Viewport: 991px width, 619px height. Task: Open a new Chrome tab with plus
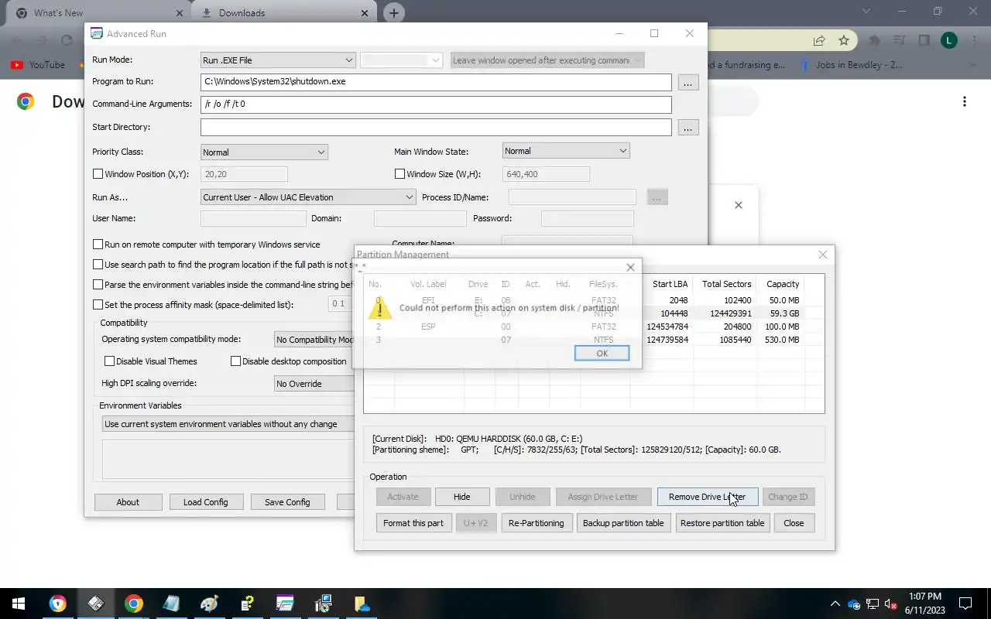tap(394, 13)
